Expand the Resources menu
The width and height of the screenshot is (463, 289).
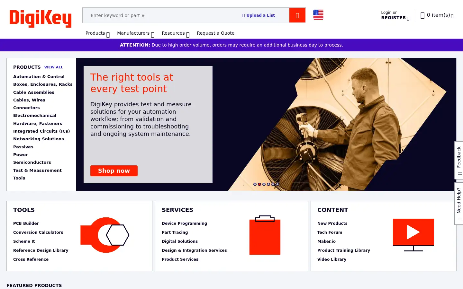click(x=176, y=33)
